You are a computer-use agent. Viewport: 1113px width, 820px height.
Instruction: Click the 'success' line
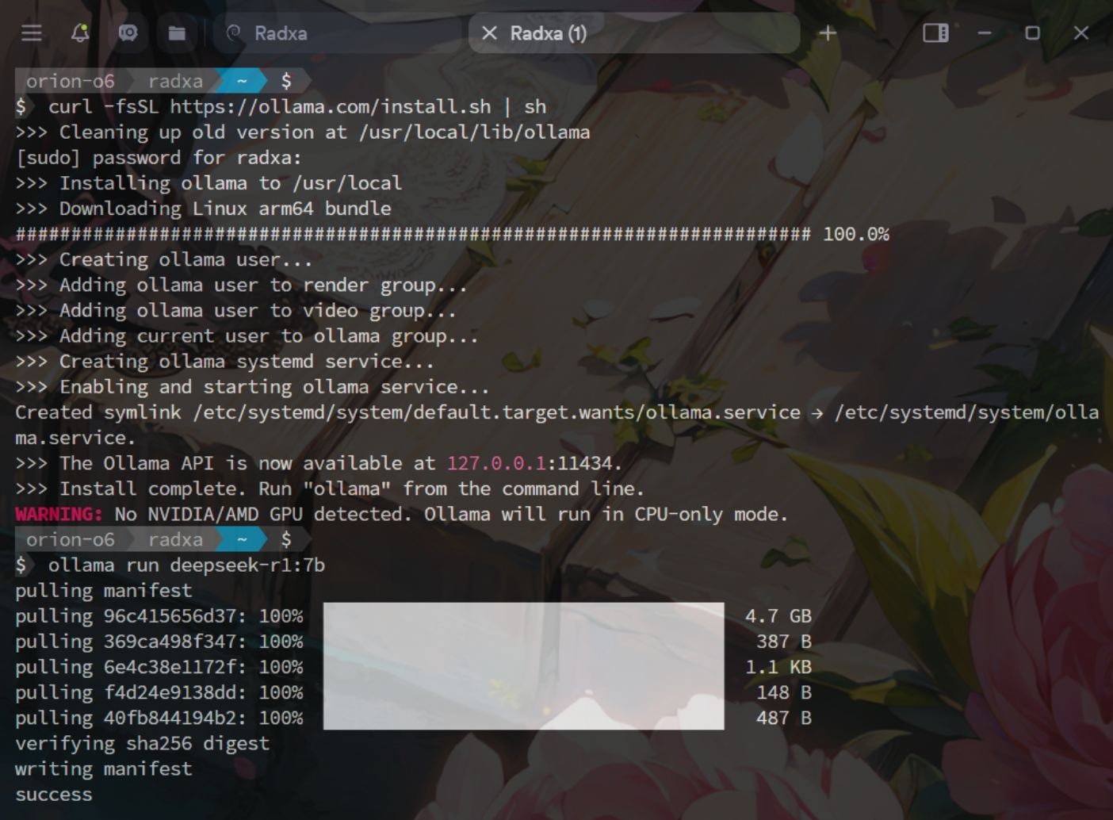point(54,795)
